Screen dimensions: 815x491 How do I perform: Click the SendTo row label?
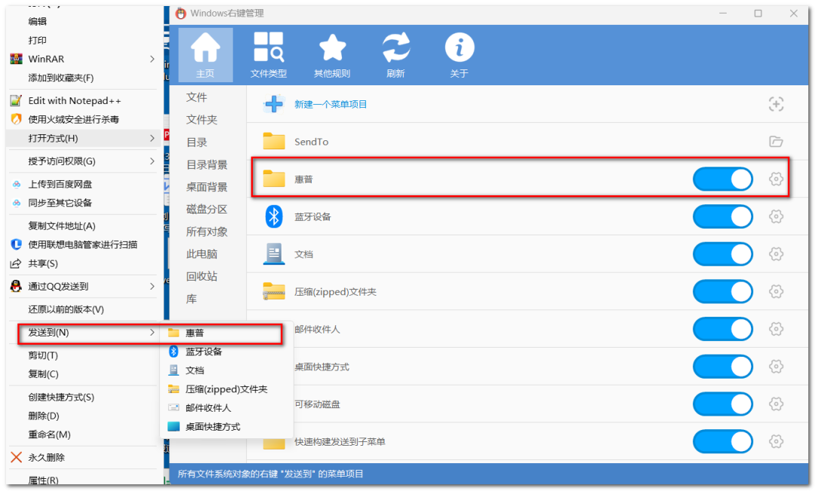(x=312, y=142)
